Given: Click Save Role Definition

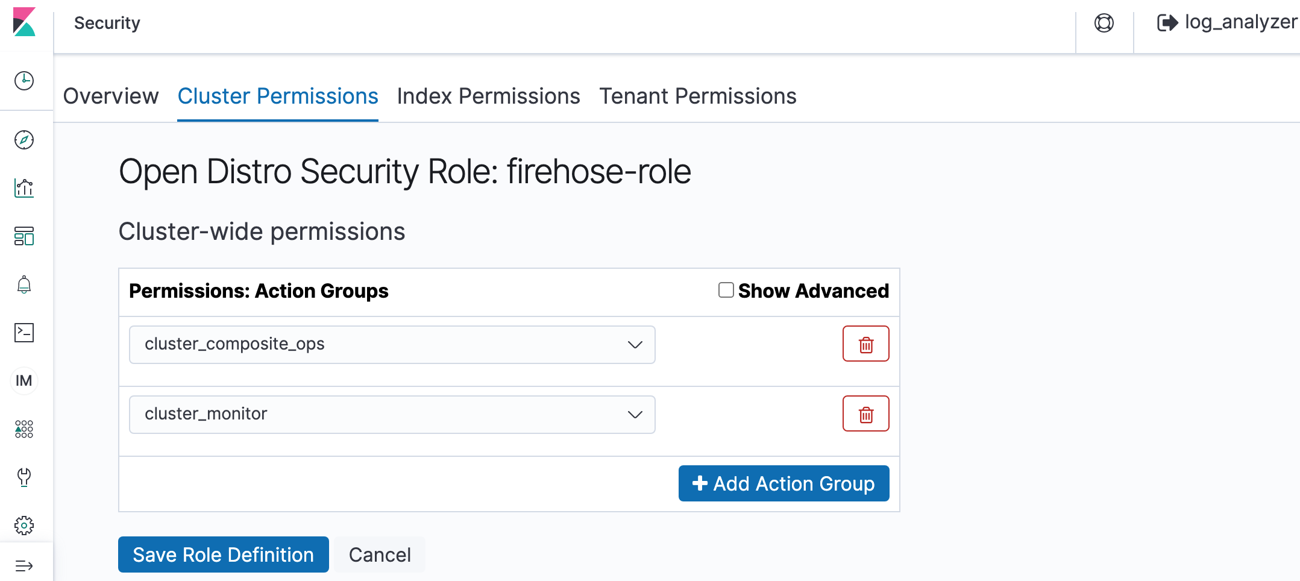Looking at the screenshot, I should coord(223,554).
